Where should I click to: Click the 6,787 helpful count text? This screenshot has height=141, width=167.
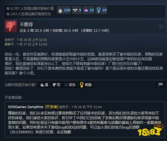30,9
